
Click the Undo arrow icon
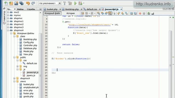pyautogui.click(x=28, y=3)
